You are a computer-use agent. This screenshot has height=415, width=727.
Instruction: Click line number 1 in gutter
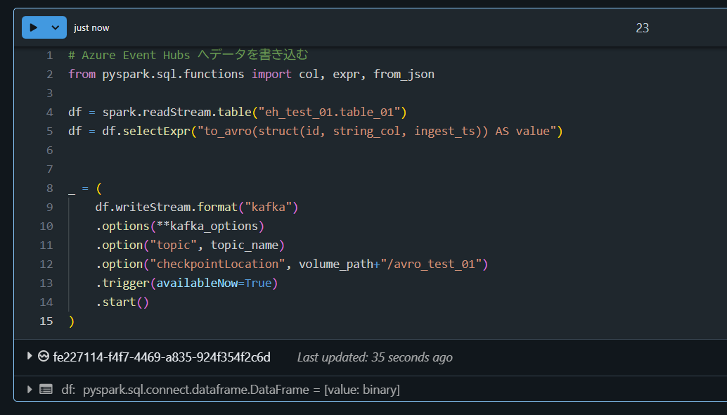tap(49, 56)
